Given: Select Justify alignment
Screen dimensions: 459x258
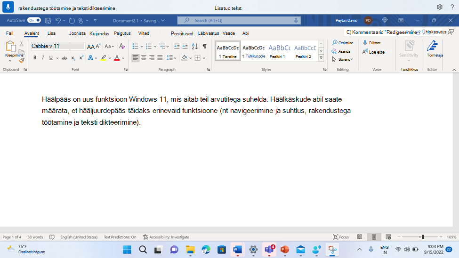Looking at the screenshot, I should pos(160,58).
